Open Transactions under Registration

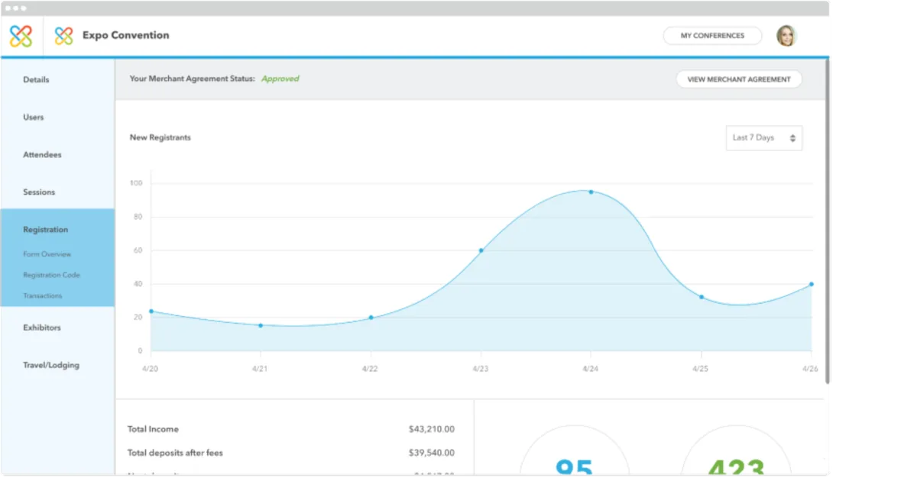[43, 295]
